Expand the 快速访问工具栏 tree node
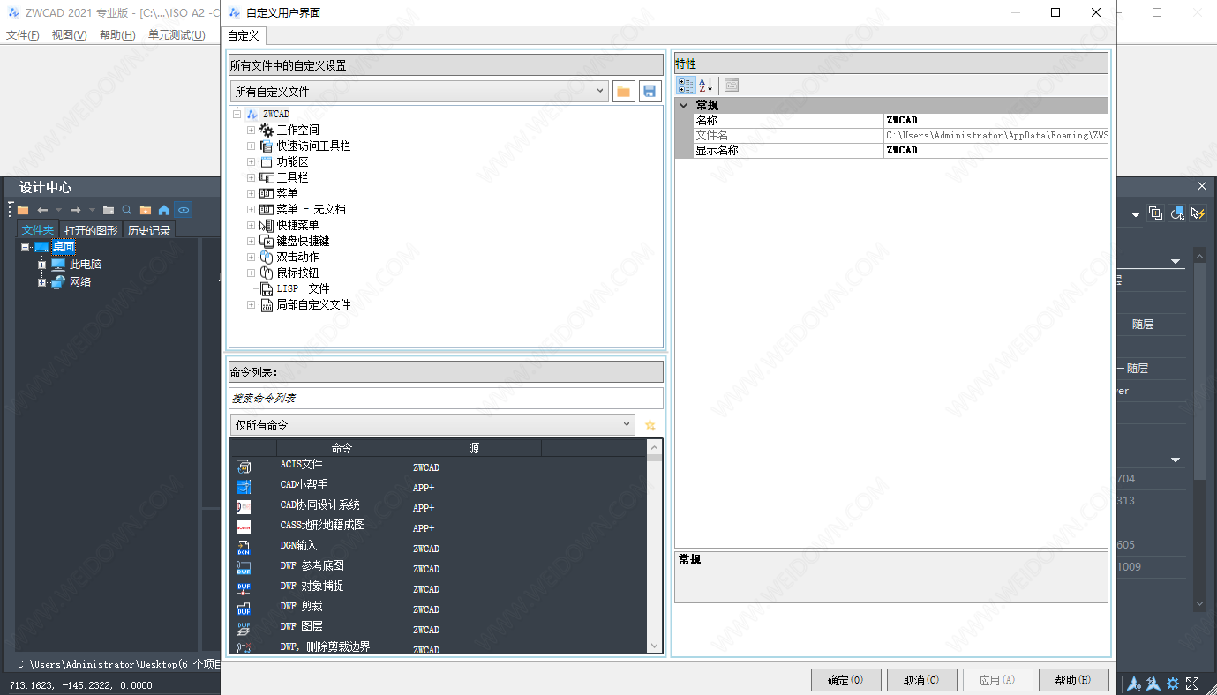 [251, 146]
